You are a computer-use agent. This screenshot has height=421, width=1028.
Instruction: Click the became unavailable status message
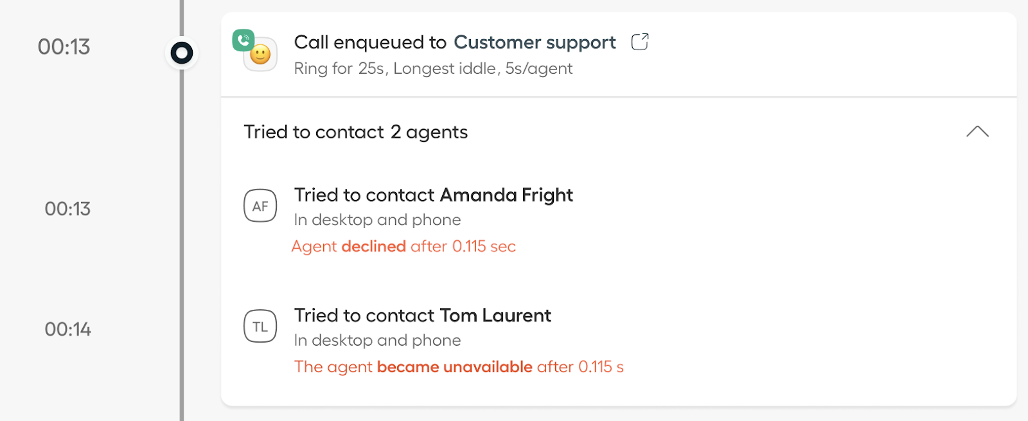coord(459,367)
